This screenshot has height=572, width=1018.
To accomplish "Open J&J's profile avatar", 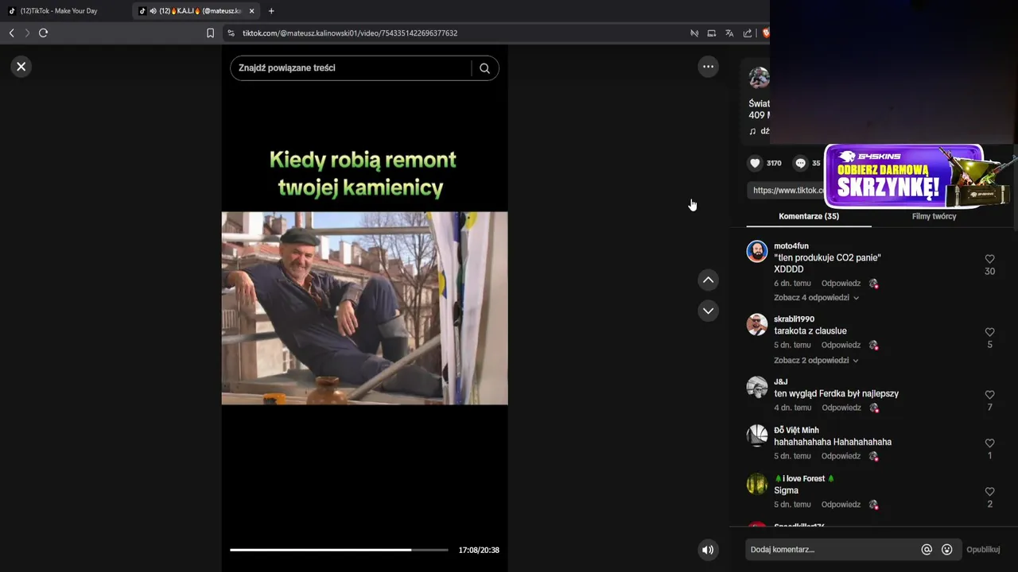I will [x=757, y=388].
